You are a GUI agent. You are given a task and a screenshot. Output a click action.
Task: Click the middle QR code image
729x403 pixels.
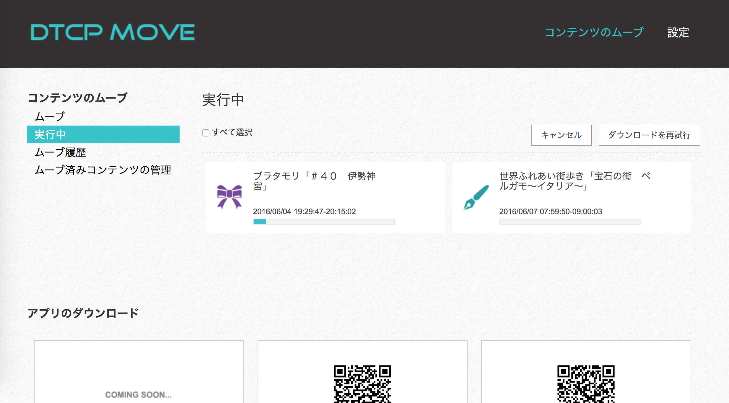point(362,384)
